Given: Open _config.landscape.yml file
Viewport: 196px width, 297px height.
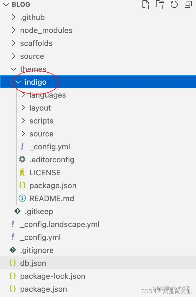Looking at the screenshot, I should click(60, 224).
